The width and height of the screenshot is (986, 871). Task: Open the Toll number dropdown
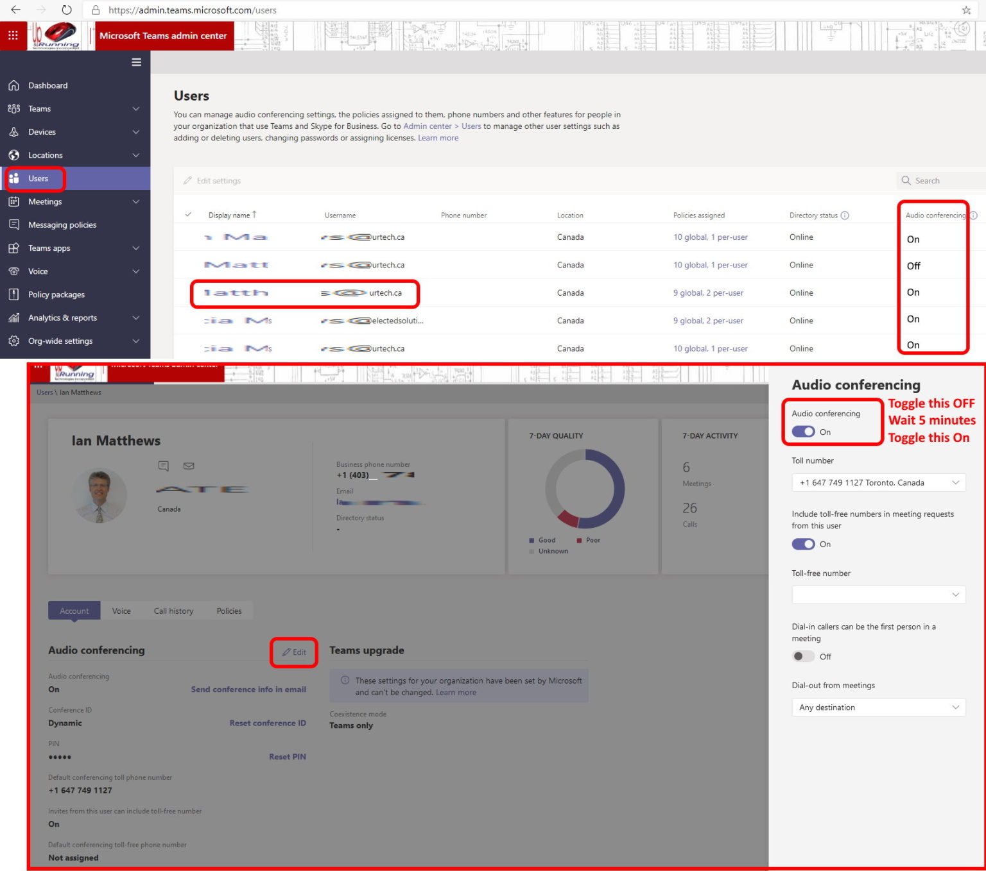(878, 482)
